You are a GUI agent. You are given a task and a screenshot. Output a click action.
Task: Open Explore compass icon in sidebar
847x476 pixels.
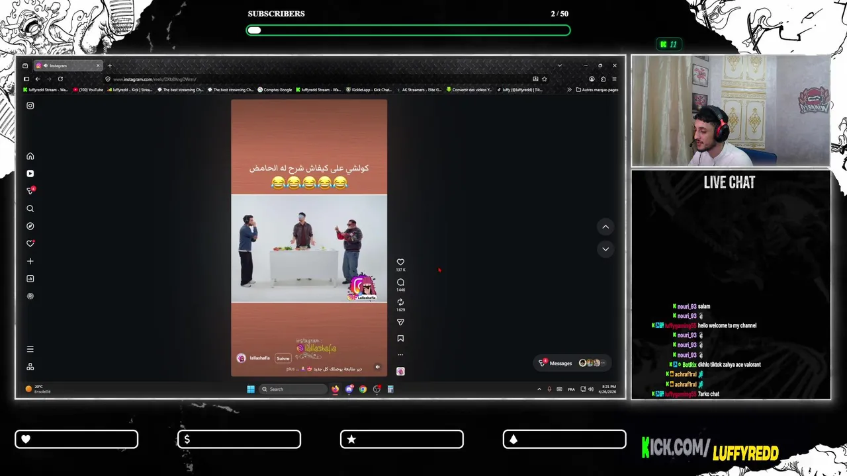coord(30,226)
